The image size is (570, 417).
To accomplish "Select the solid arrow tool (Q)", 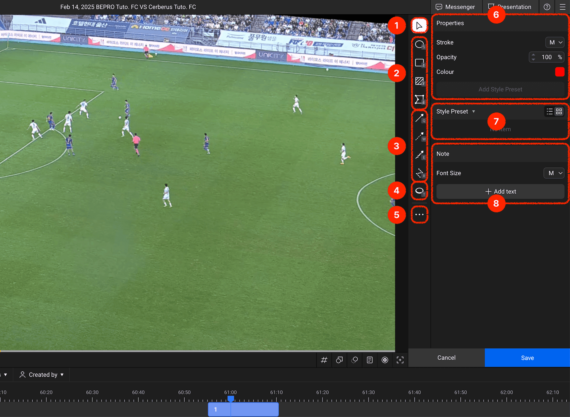I will pos(419,118).
